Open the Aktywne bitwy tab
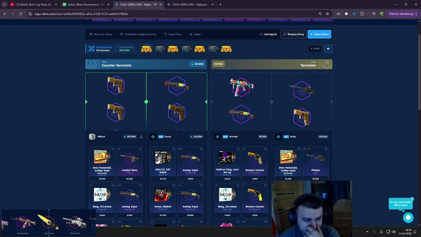The height and width of the screenshot is (237, 421). click(x=101, y=34)
